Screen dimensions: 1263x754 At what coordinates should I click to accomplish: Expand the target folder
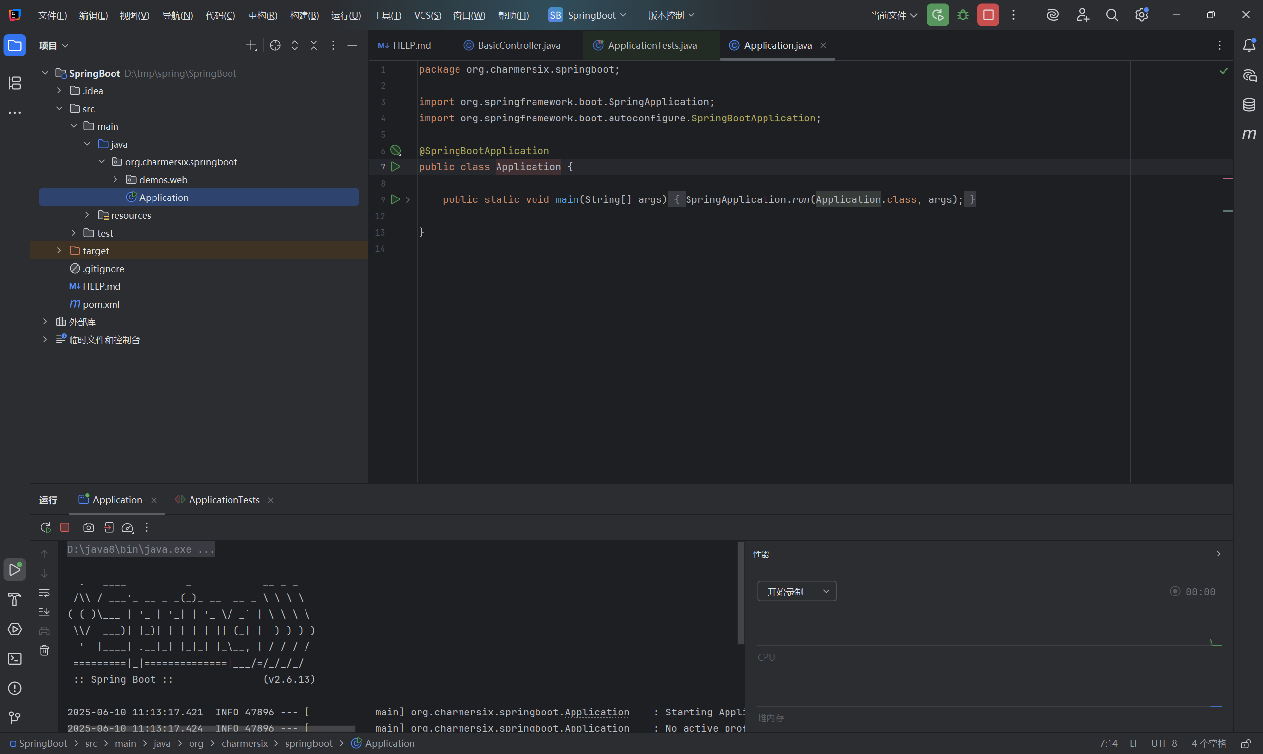[59, 250]
